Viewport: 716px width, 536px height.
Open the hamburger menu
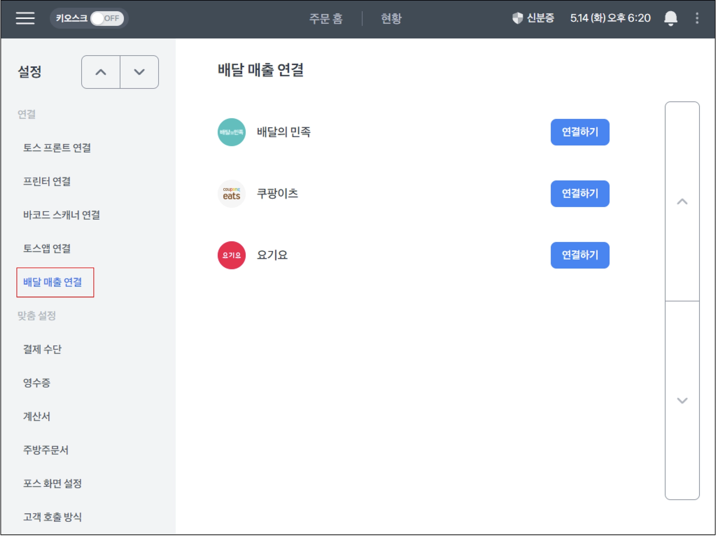click(25, 18)
